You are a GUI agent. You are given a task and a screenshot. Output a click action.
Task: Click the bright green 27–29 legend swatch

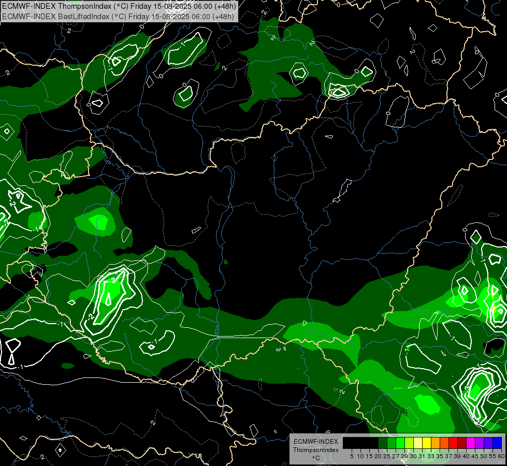[x=400, y=443]
